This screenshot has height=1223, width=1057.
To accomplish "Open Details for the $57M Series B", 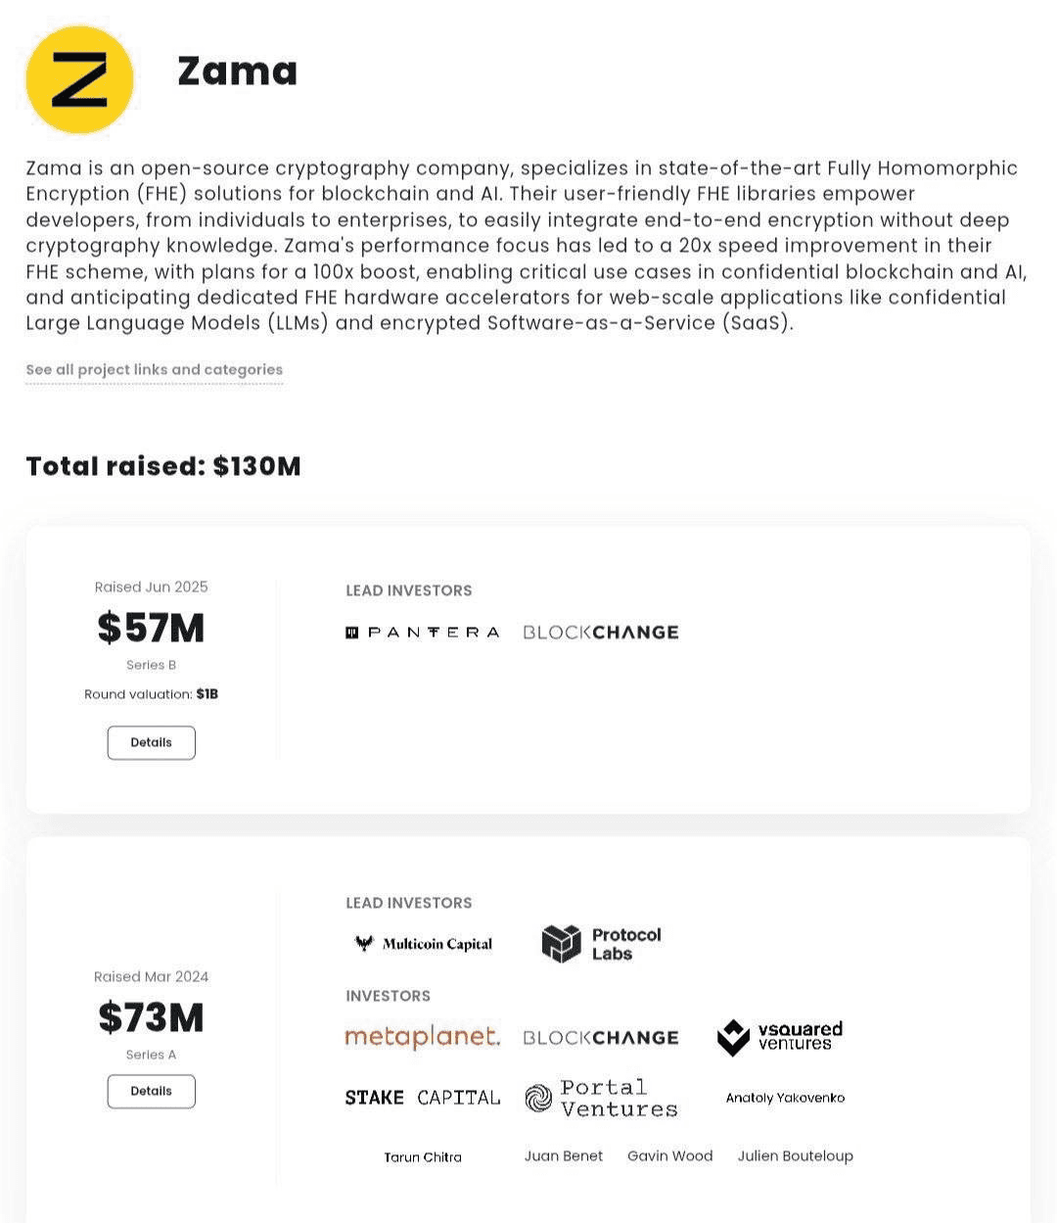I will (x=151, y=742).
